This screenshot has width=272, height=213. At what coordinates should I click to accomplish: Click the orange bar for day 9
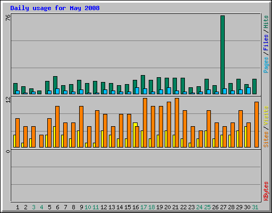81,127
